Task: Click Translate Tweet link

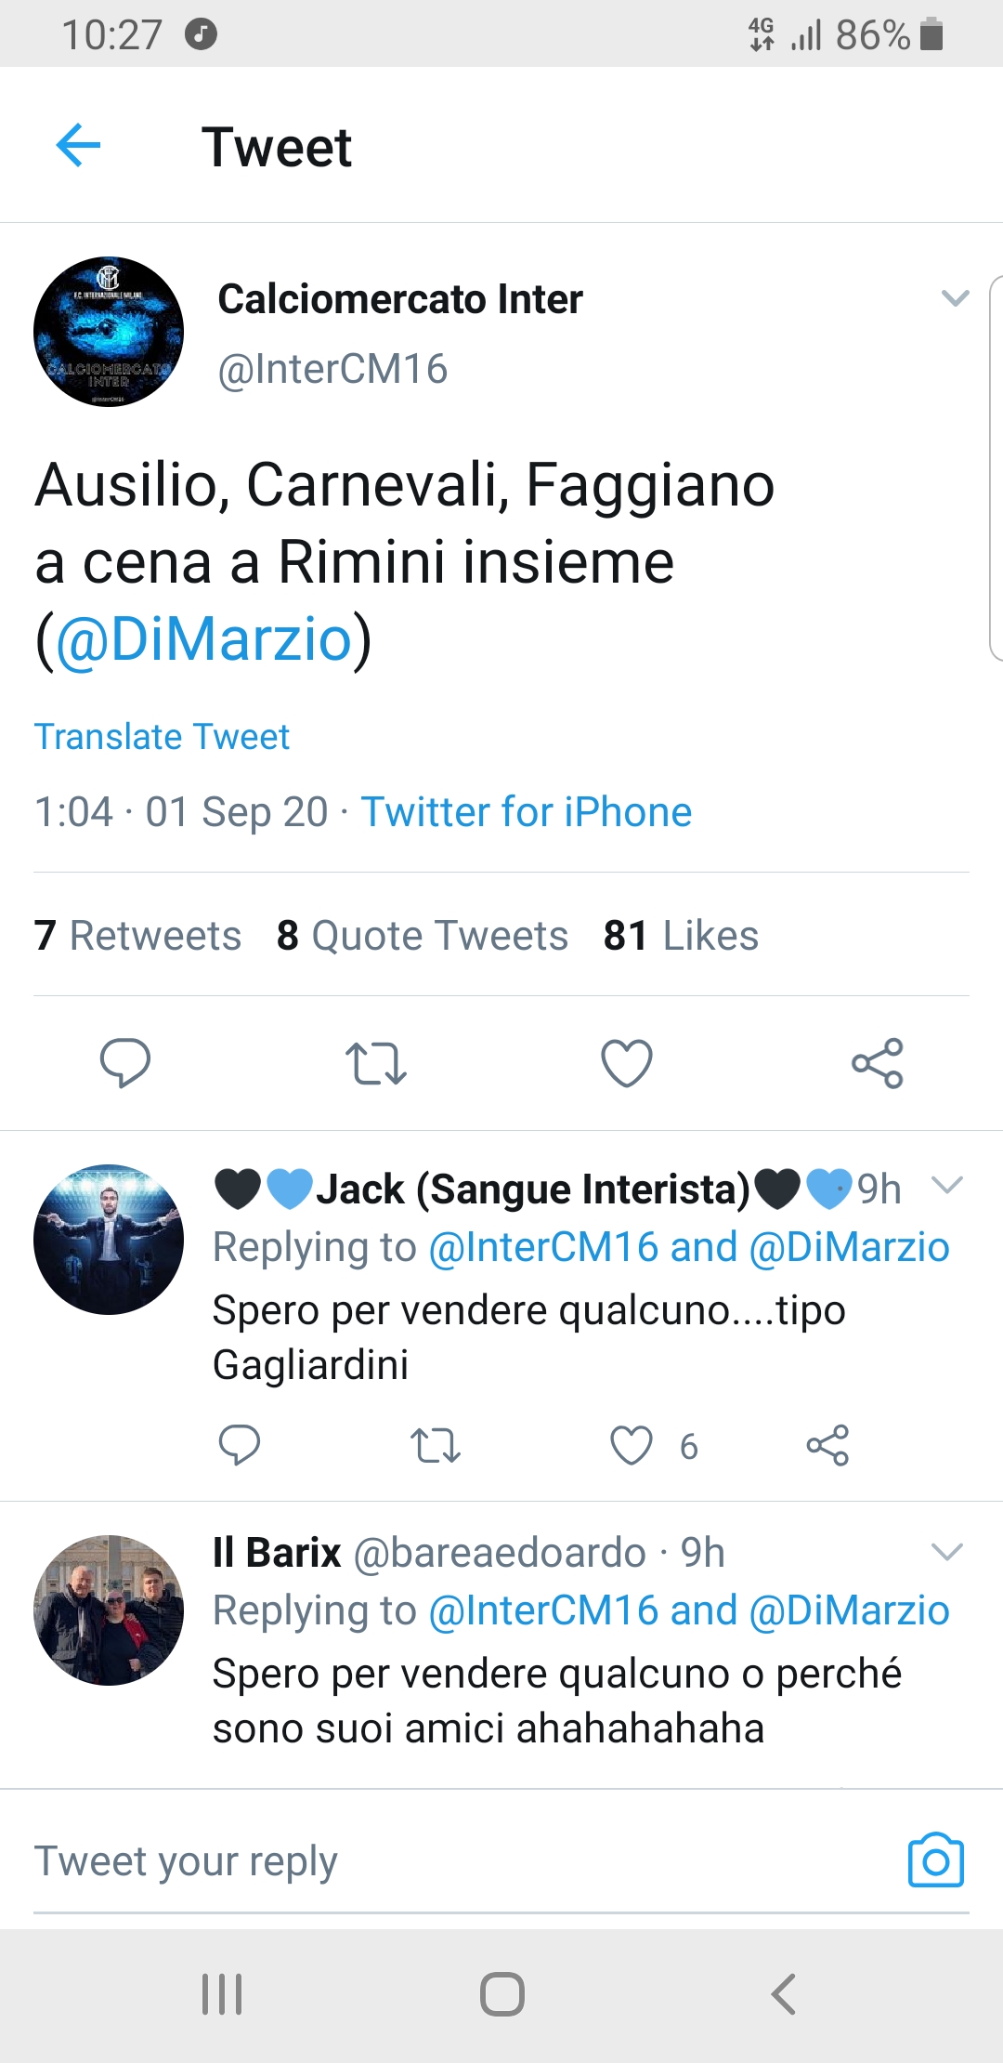Action: pos(163,737)
